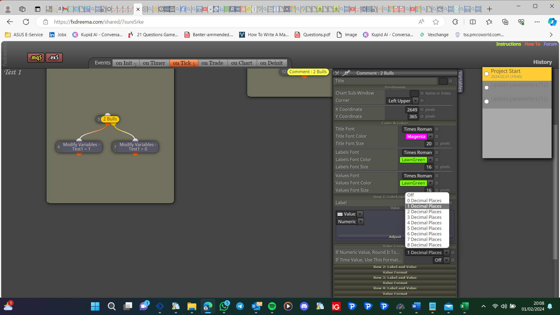Switch to the on Timer events tab
This screenshot has height=315, width=560.
pos(154,63)
